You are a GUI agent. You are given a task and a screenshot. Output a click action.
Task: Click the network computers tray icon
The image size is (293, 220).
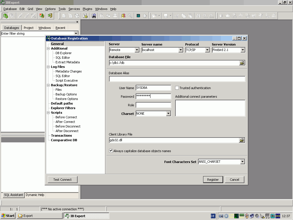click(x=252, y=216)
